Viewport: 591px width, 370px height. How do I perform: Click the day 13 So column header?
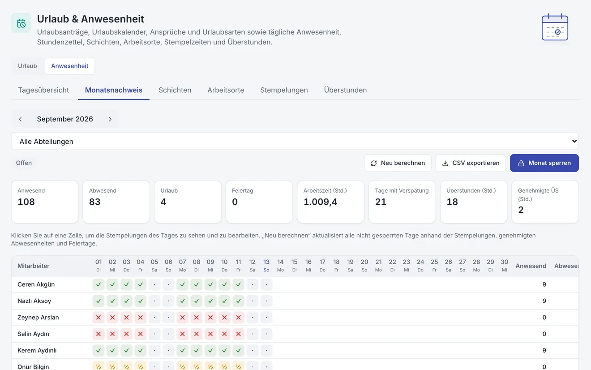266,266
